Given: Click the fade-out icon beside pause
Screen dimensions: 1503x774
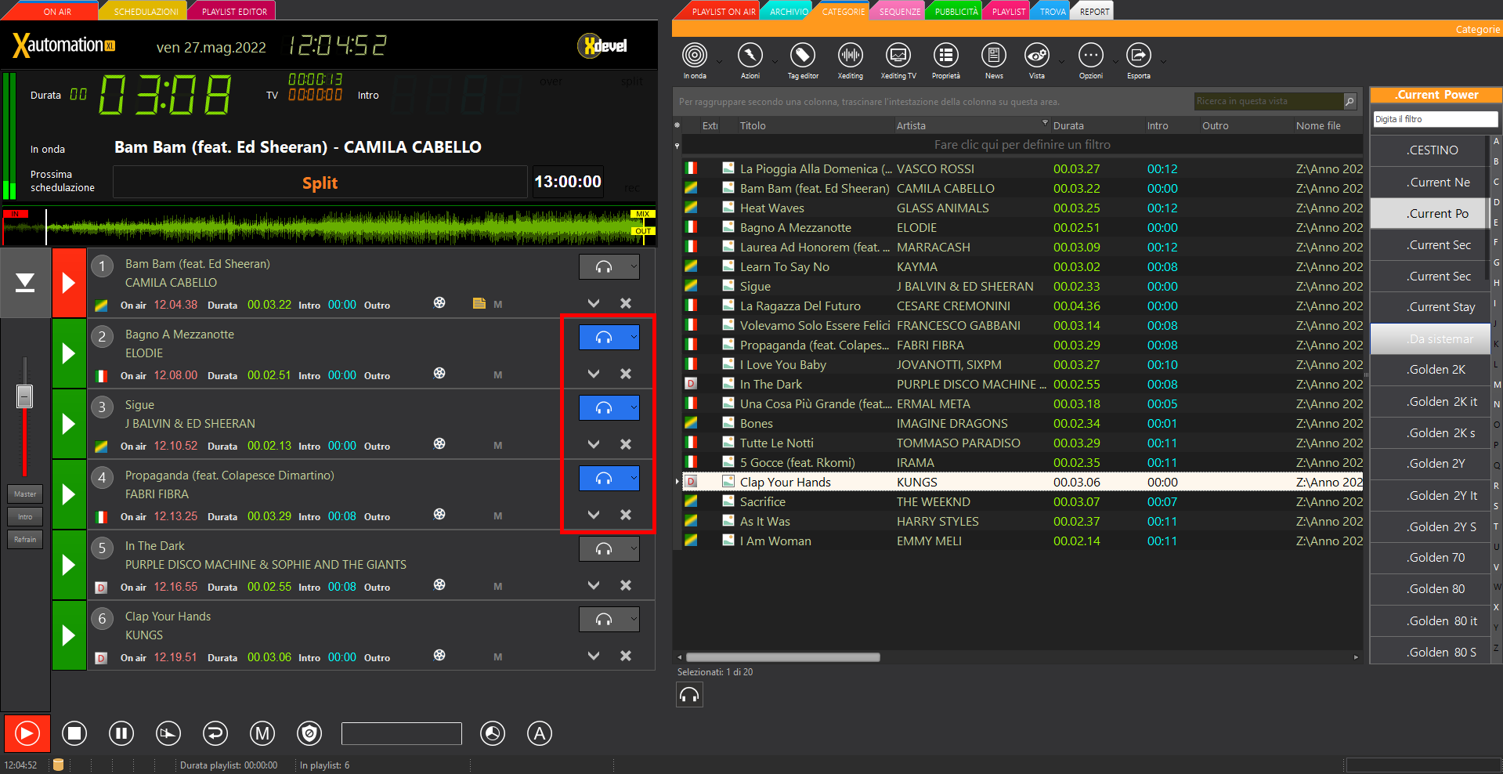Looking at the screenshot, I should [168, 733].
